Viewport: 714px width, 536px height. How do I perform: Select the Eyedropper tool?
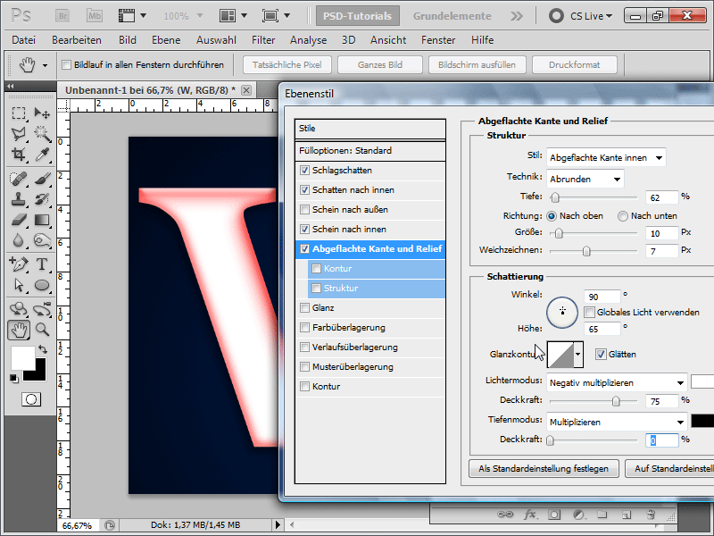pos(42,155)
